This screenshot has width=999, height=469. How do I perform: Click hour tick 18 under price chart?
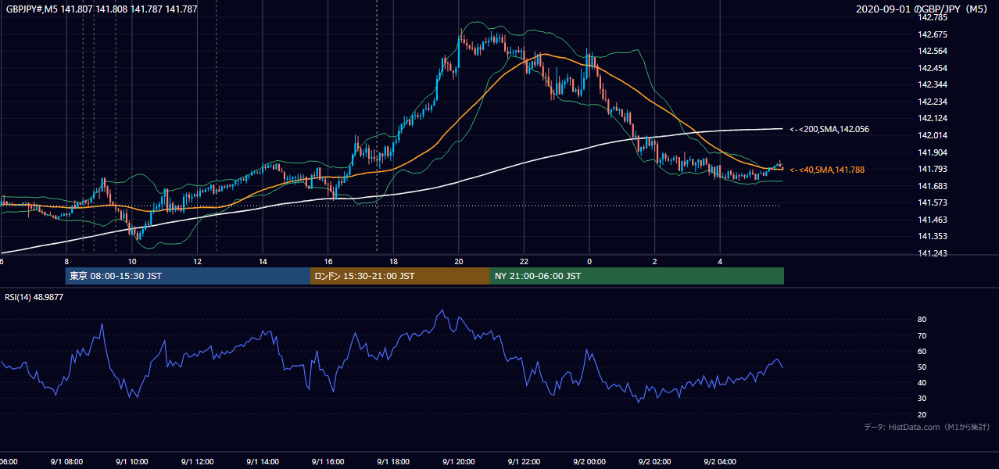[394, 262]
